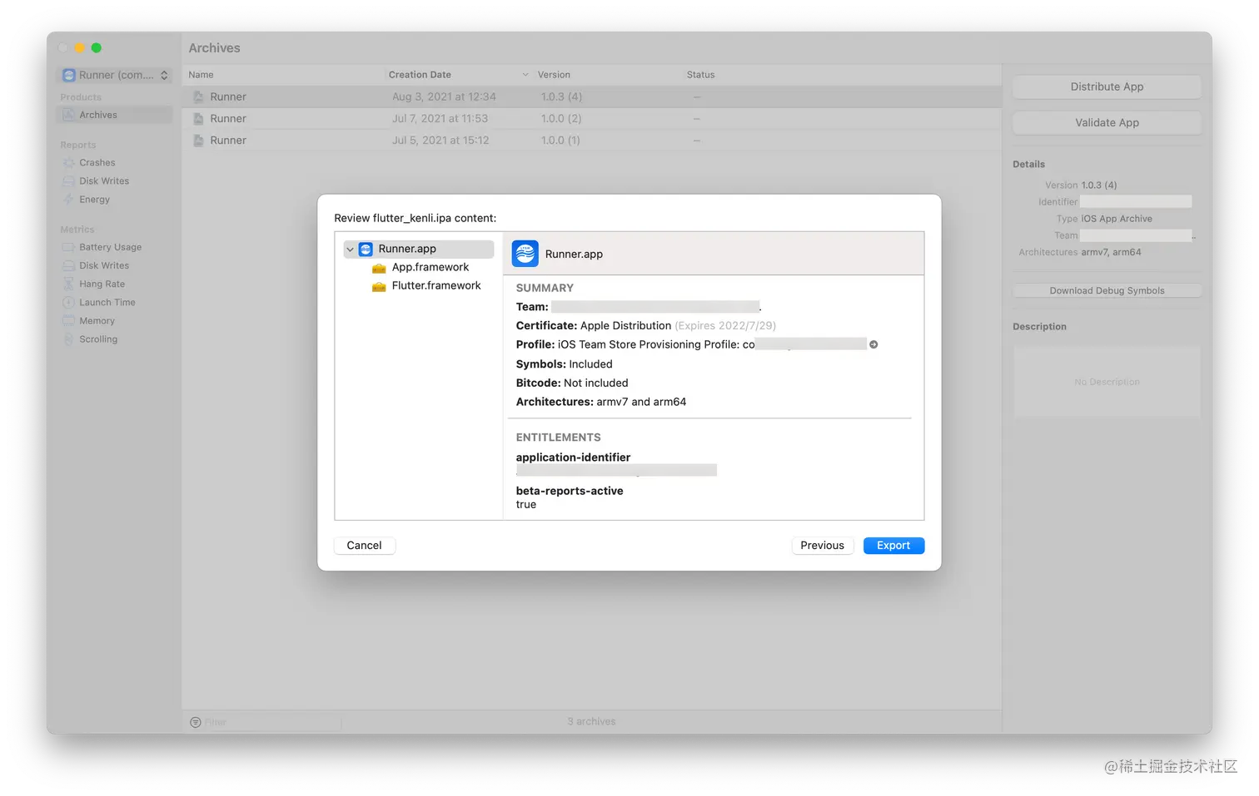Open Hang Rate metric
Screen dimensions: 1259x796
pos(114,284)
